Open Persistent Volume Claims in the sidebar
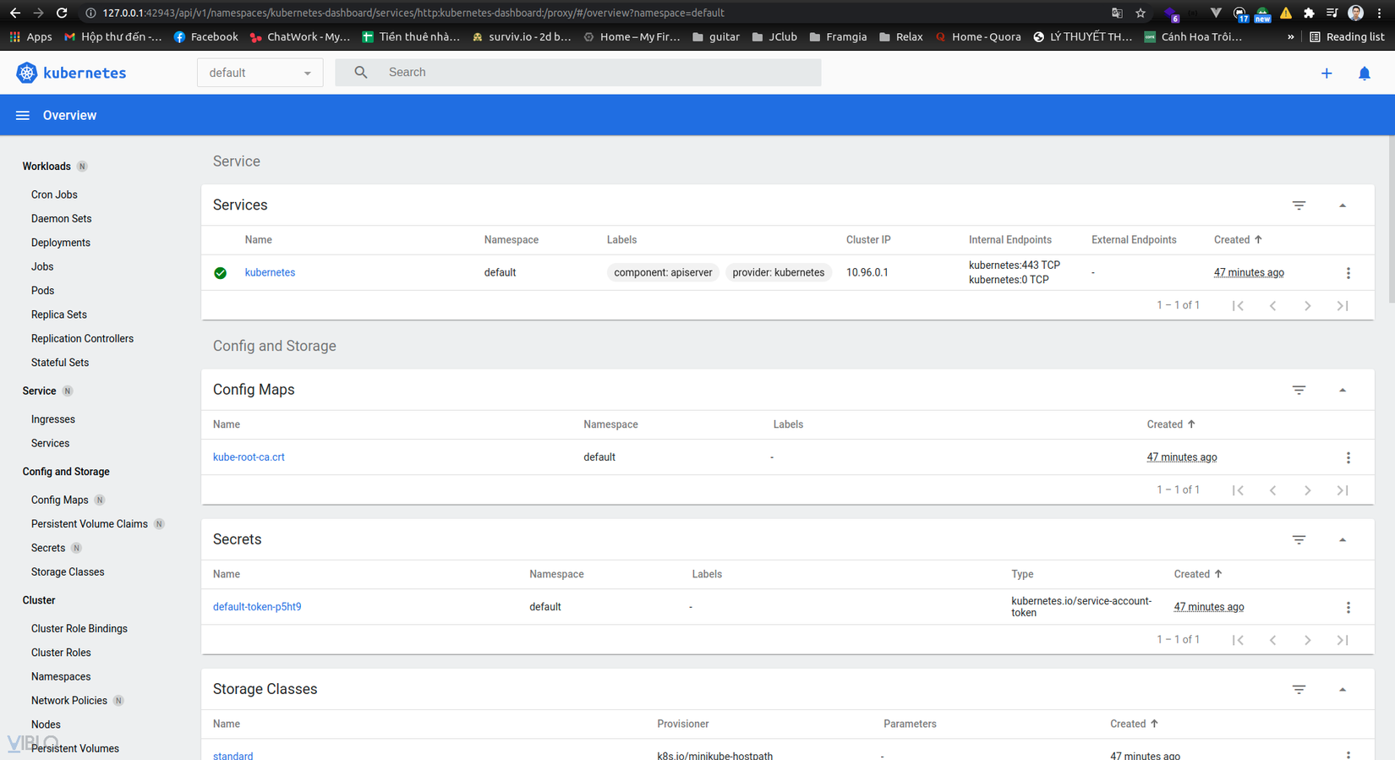This screenshot has width=1395, height=760. pos(90,524)
